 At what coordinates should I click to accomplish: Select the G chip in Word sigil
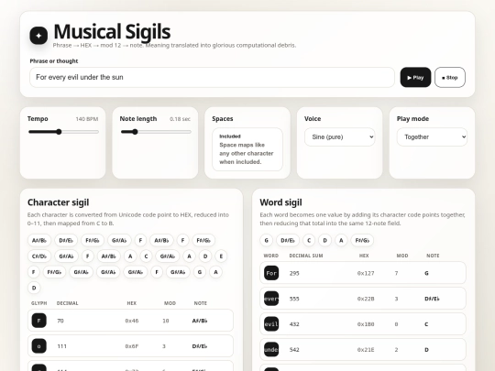coord(266,240)
